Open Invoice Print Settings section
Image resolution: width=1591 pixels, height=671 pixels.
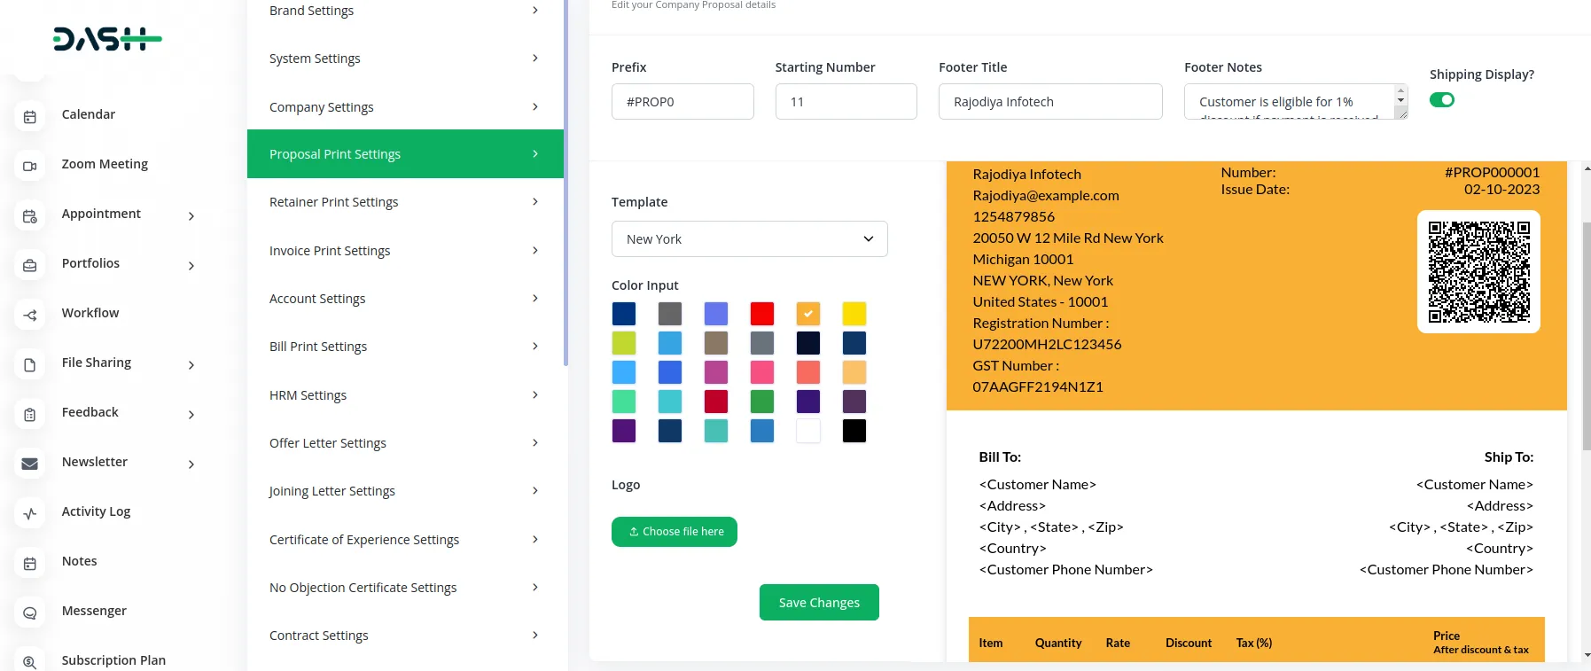point(404,251)
